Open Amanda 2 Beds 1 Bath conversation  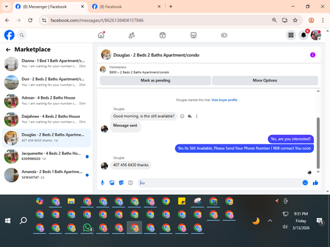click(x=46, y=175)
